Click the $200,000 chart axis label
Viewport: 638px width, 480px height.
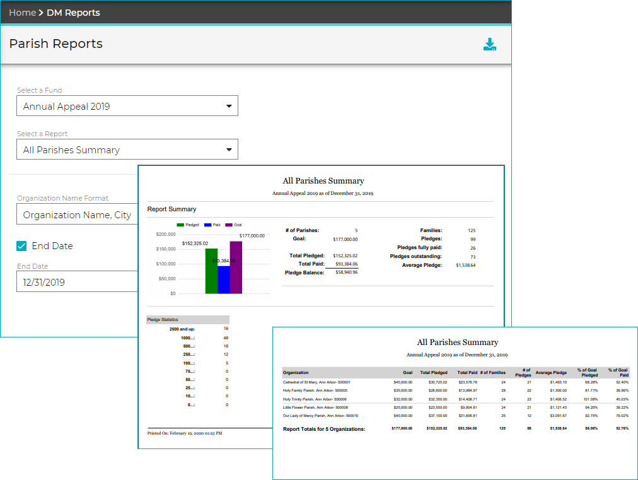coord(166,234)
